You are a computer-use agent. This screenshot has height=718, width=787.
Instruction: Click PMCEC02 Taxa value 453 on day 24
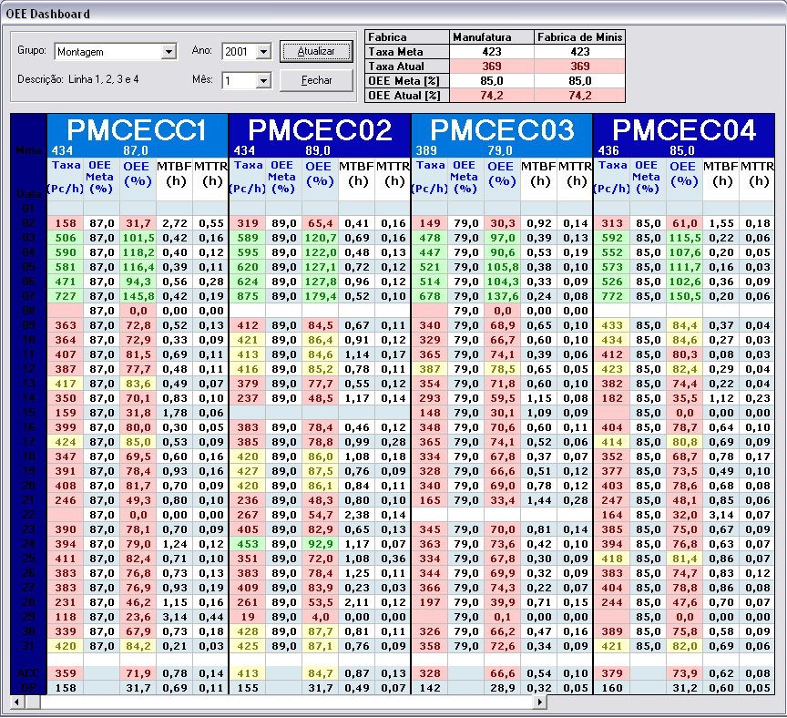(x=248, y=544)
